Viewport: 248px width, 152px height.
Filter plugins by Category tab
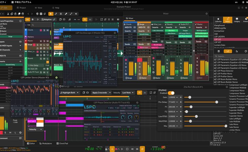click(x=237, y=20)
